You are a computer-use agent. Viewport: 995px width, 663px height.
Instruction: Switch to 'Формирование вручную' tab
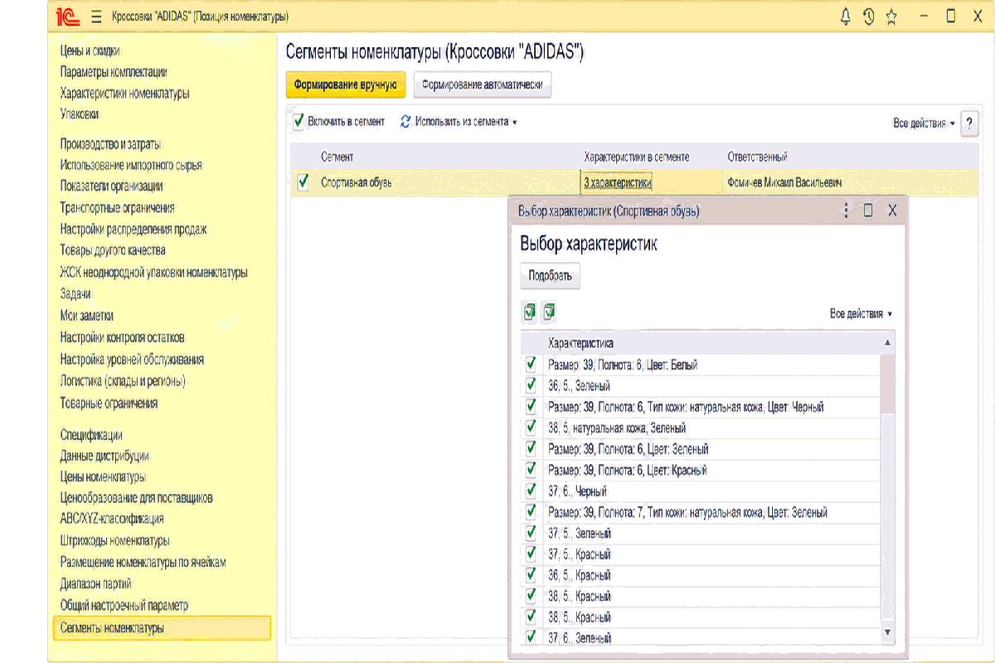click(x=346, y=85)
